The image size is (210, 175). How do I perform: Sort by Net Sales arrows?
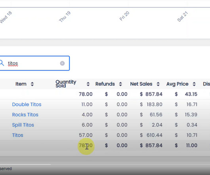click(158, 84)
